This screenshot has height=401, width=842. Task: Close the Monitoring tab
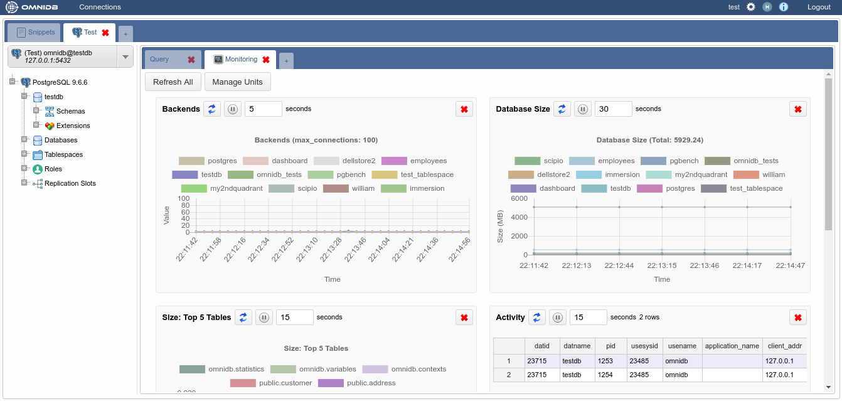(x=266, y=60)
